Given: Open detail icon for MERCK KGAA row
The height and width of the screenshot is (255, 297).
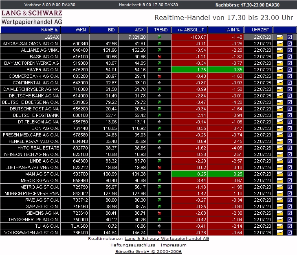Looking at the screenshot, I should pyautogui.click(x=289, y=180).
